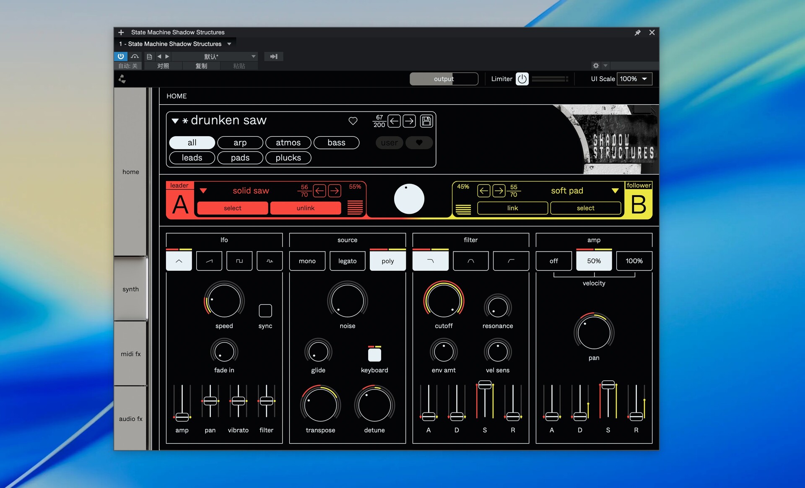This screenshot has width=805, height=488.
Task: Click next arrow in layer B soft pad
Action: pos(499,191)
